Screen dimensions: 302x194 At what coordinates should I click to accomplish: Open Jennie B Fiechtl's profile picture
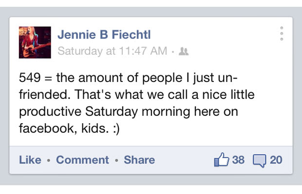35,42
